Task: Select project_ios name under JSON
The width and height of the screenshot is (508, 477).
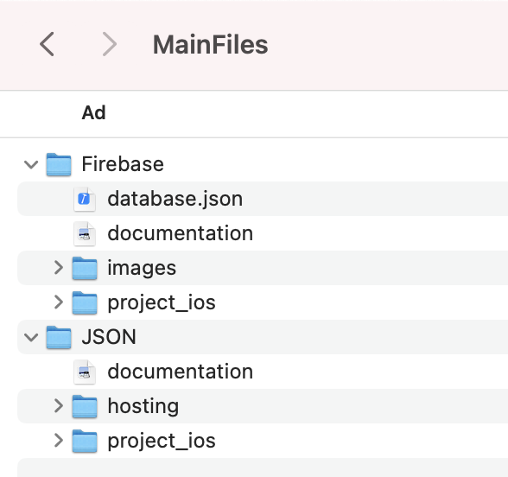Action: click(162, 442)
